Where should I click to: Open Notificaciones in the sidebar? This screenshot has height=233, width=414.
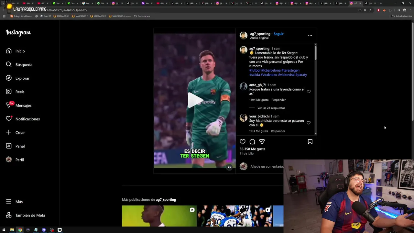23,119
